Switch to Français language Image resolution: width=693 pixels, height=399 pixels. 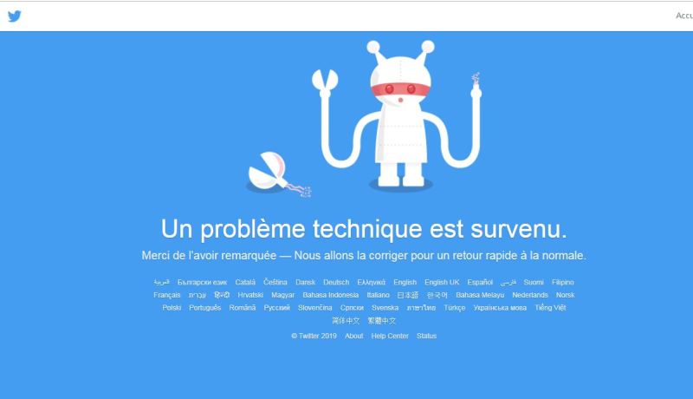click(167, 295)
